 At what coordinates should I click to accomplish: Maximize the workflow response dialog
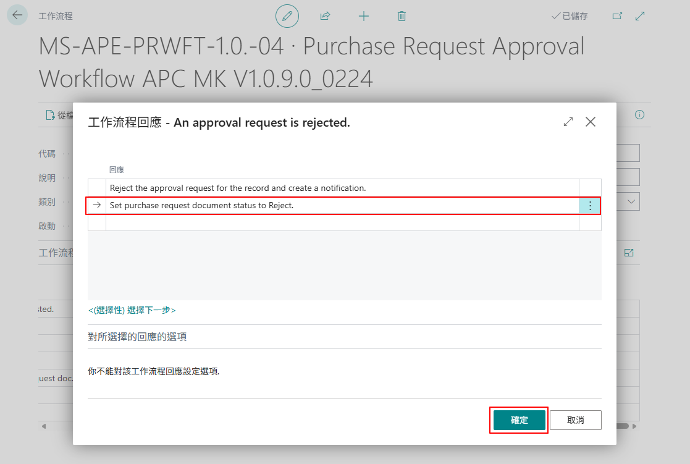point(568,122)
